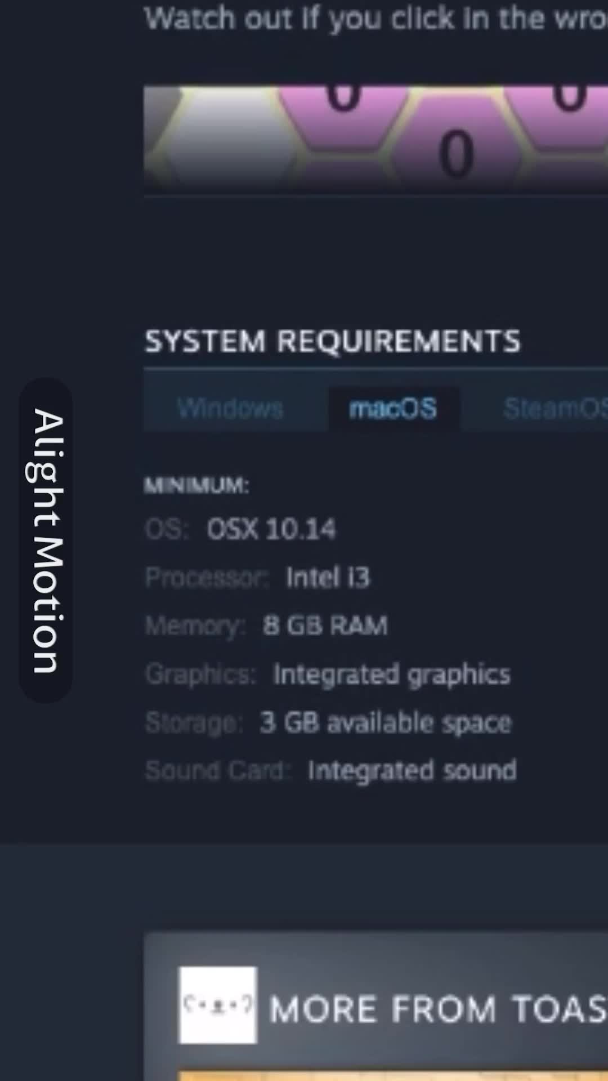Click the thumbnail strip below More From
608x1081 pixels.
(x=393, y=1075)
